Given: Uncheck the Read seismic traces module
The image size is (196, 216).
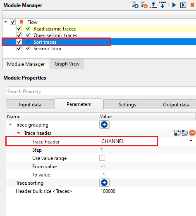Looking at the screenshot, I should pyautogui.click(x=19, y=29).
